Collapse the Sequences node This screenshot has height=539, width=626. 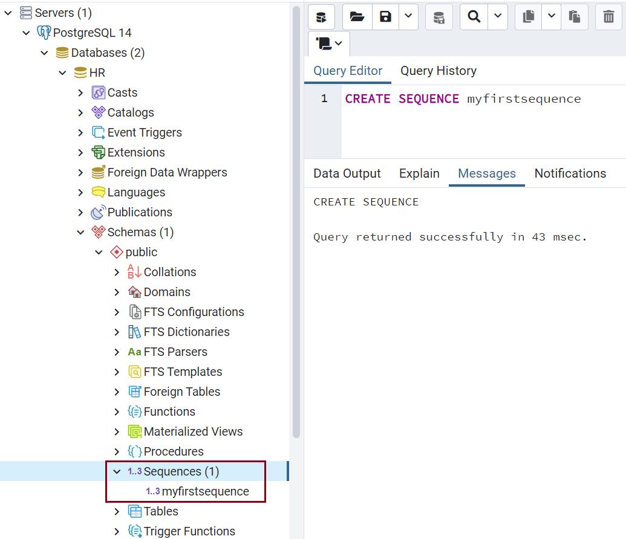pos(117,471)
